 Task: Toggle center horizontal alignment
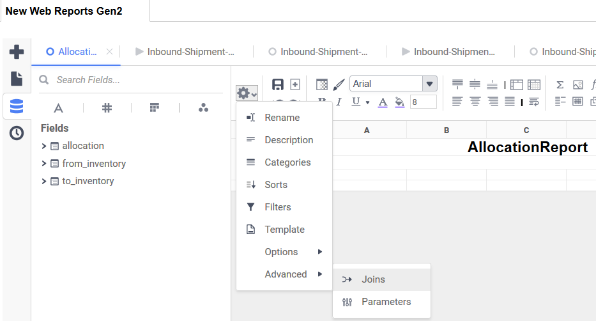[x=475, y=101]
